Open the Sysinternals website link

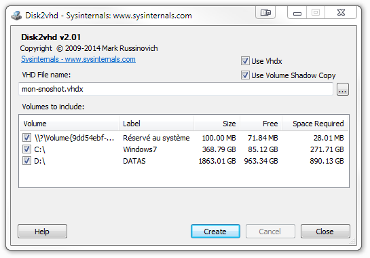[78, 59]
